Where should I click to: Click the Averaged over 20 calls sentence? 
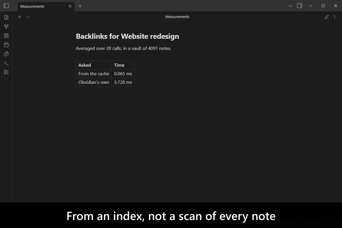coord(123,48)
